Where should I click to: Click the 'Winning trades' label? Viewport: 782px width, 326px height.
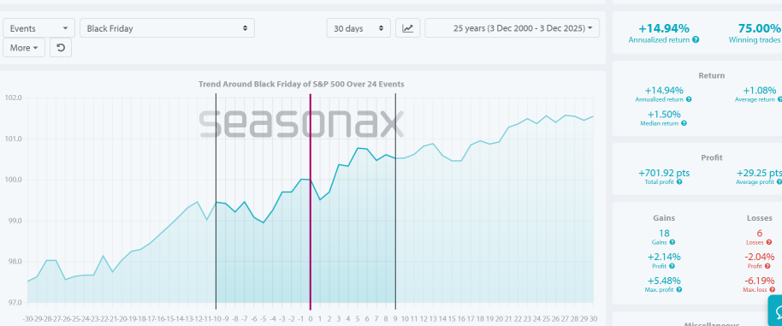755,40
